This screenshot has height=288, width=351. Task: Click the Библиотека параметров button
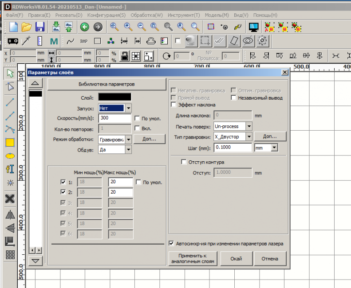click(x=106, y=84)
